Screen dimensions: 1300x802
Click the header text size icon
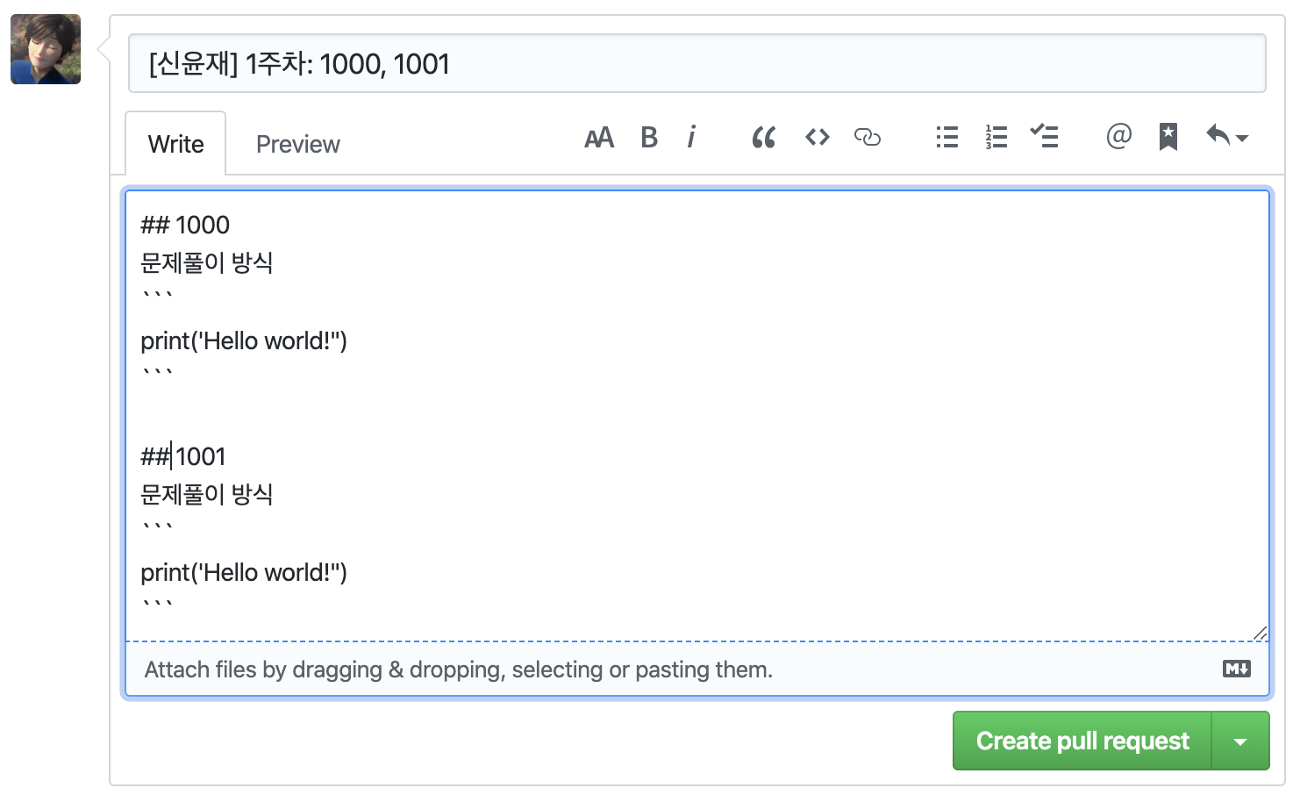point(599,138)
